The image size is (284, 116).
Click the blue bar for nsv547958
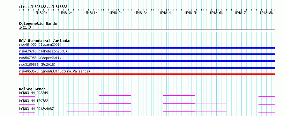click(147, 61)
